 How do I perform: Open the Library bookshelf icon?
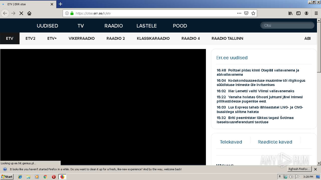290,13
